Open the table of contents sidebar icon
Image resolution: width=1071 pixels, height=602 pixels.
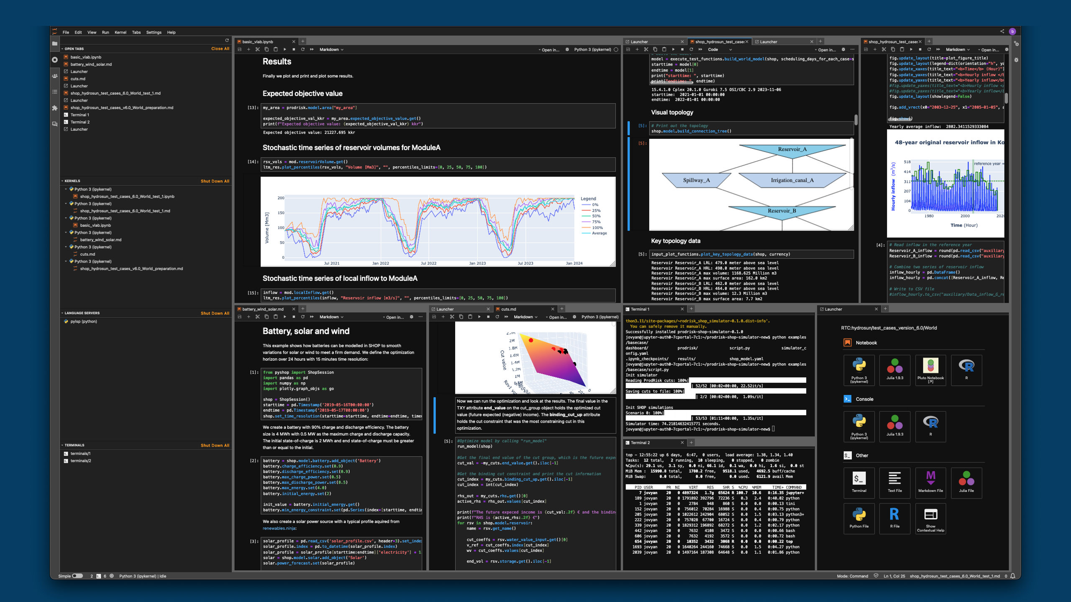55,92
